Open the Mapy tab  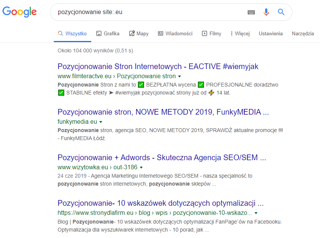tap(139, 33)
